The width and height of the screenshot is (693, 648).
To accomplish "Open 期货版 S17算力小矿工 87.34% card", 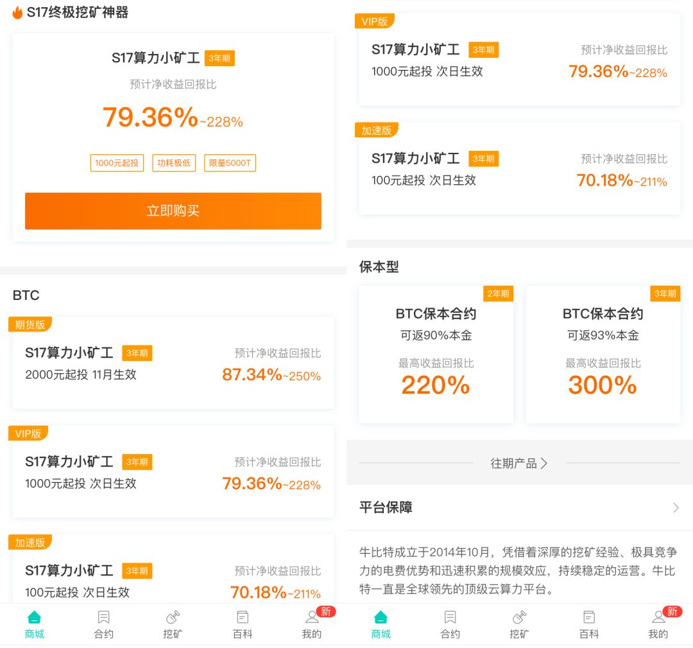I will [173, 363].
